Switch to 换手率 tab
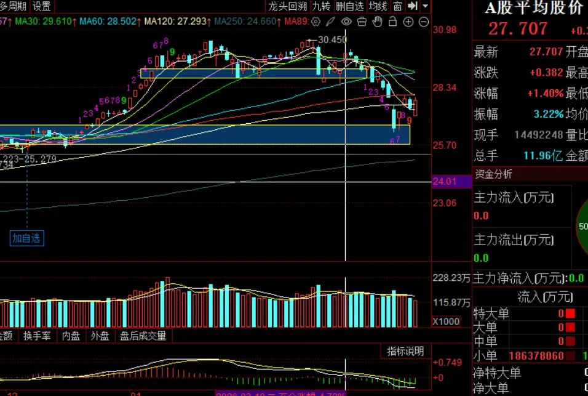The width and height of the screenshot is (588, 396). 37,336
